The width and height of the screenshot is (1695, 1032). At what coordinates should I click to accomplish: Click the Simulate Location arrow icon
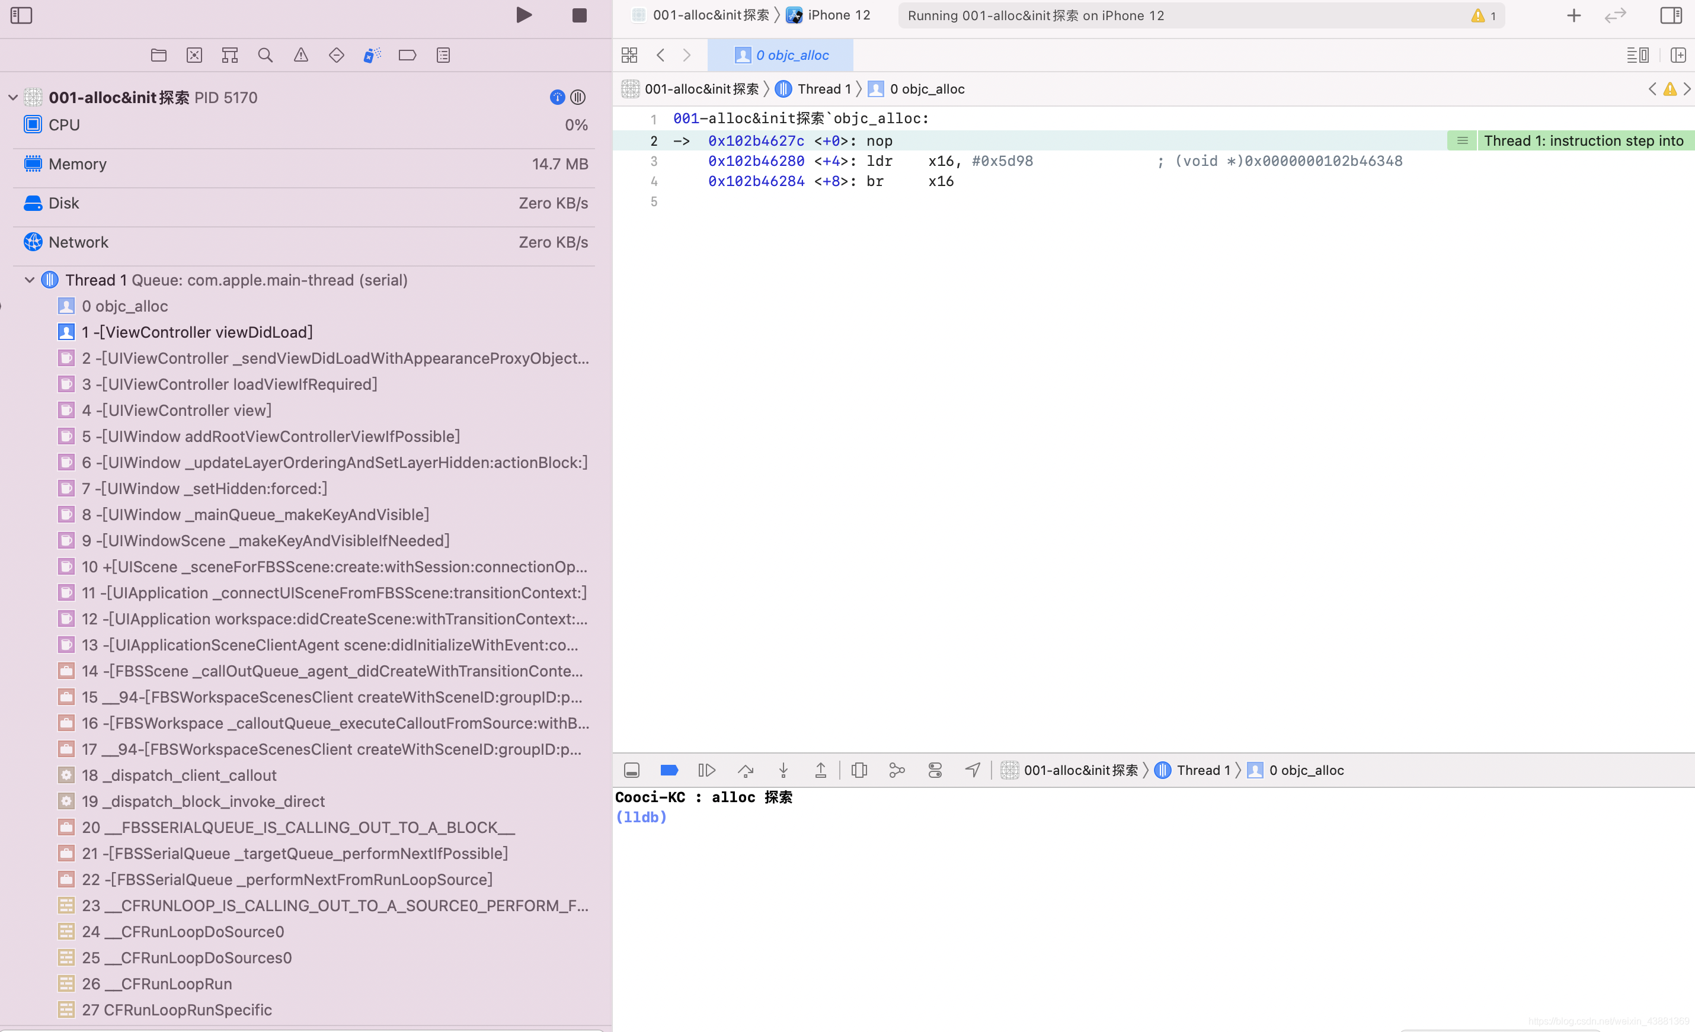[973, 770]
